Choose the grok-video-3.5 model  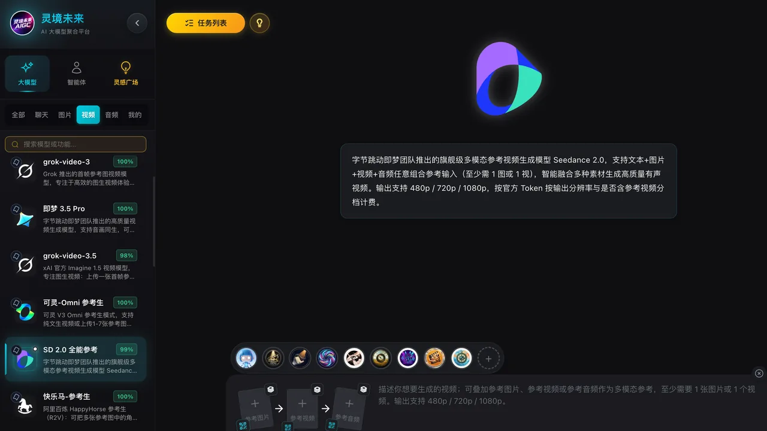[76, 266]
